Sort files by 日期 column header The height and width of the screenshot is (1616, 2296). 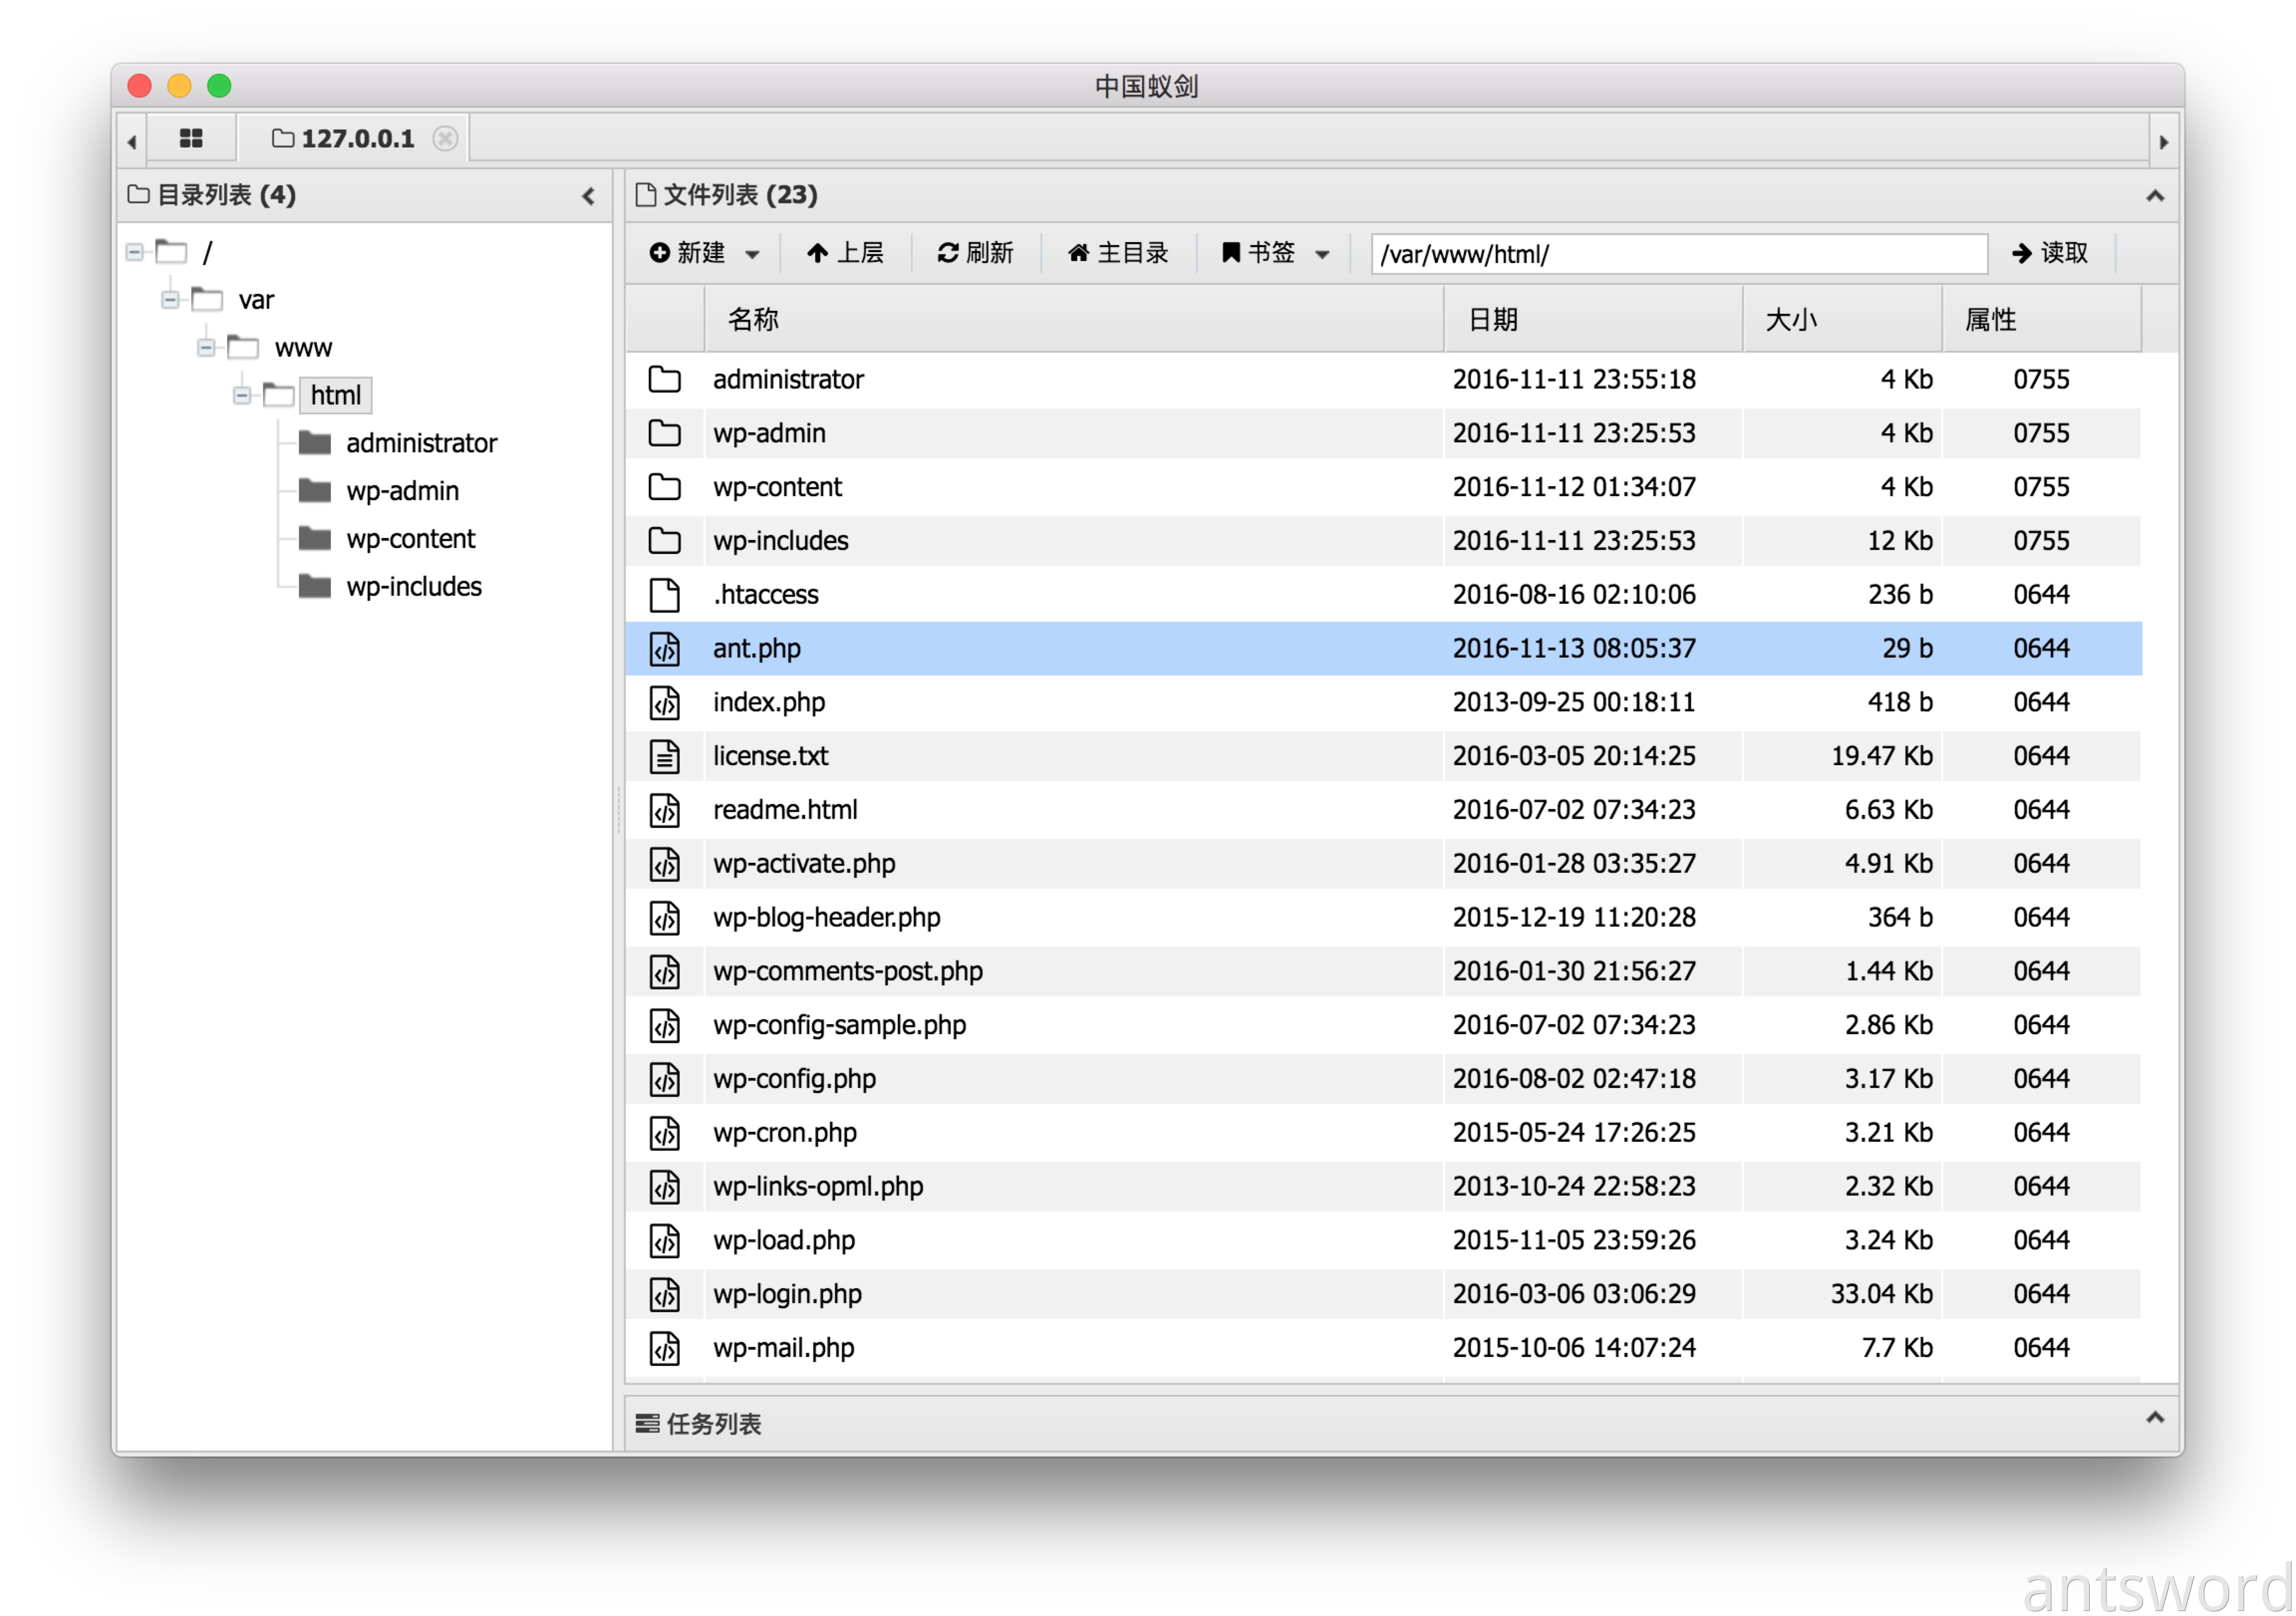1492,320
